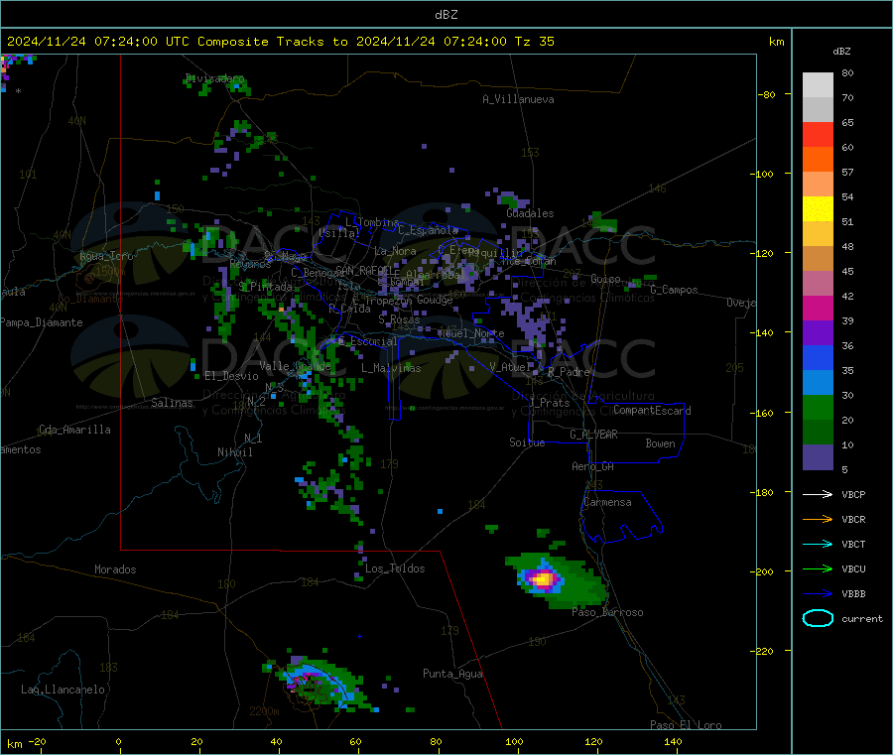Image resolution: width=893 pixels, height=755 pixels.
Task: Click the Carmensa location label
Action: [607, 502]
